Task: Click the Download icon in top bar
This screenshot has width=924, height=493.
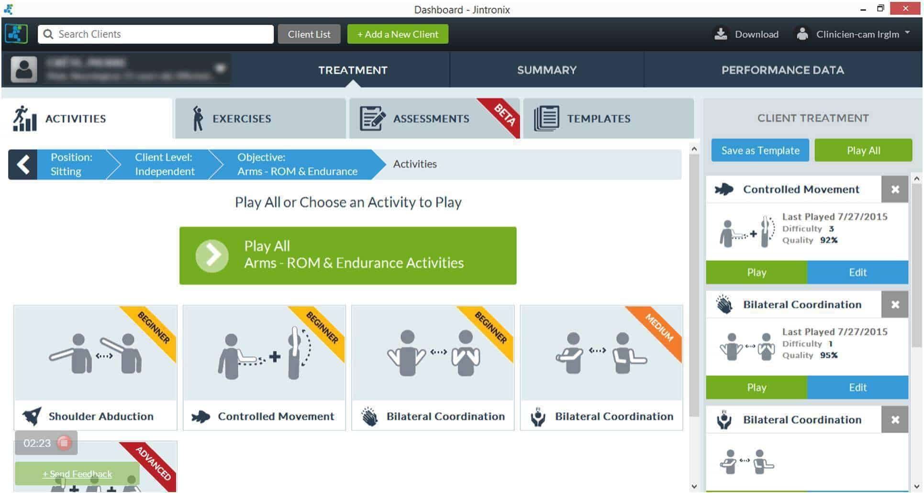Action: (x=720, y=34)
